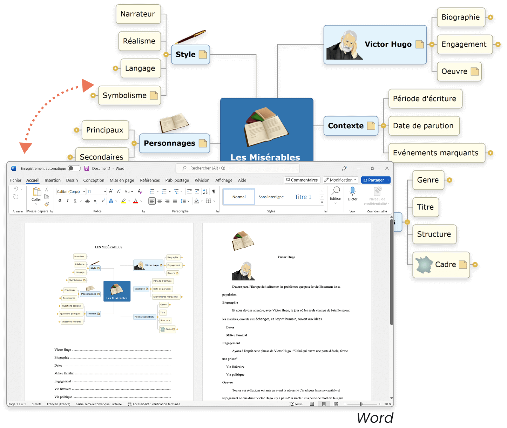Toggle show paragraph marks (¶)
Image resolution: width=507 pixels, height=428 pixels.
tap(214, 191)
